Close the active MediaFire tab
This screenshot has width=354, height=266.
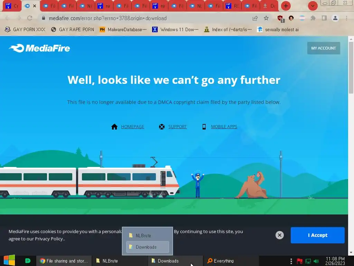[35, 6]
